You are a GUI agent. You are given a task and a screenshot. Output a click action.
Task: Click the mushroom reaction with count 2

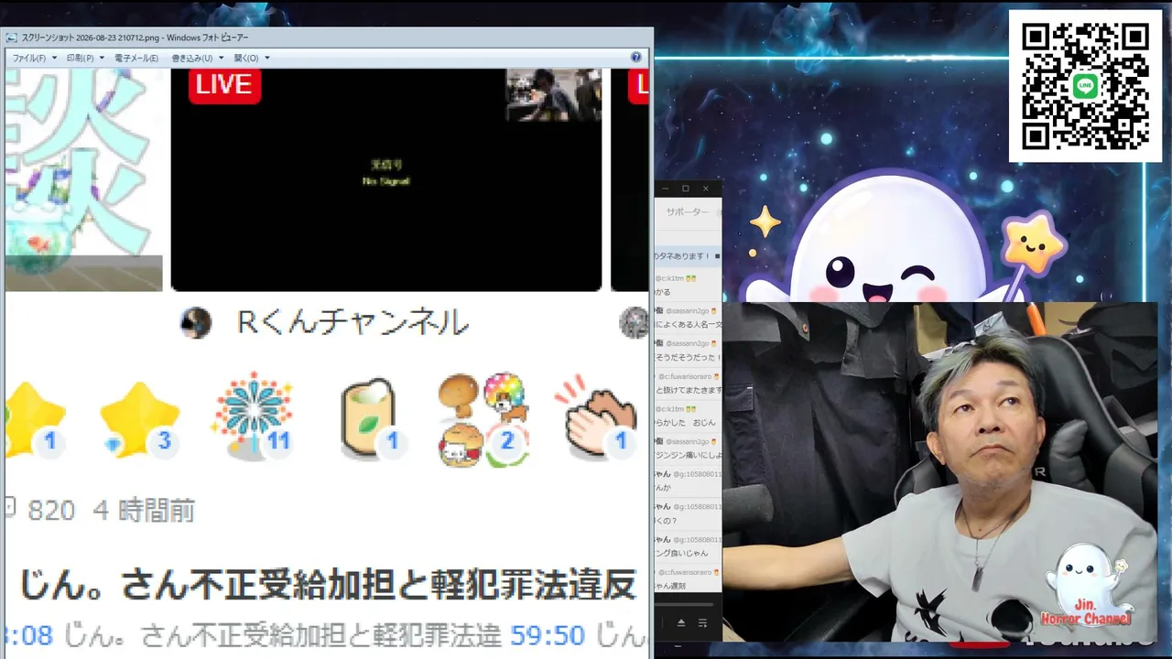pyautogui.click(x=483, y=420)
